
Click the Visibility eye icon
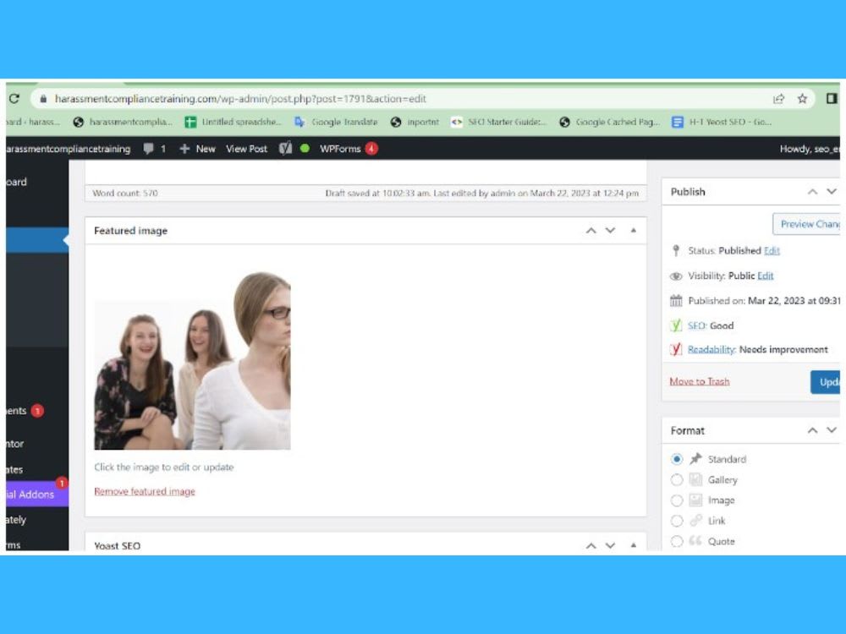[x=676, y=276]
